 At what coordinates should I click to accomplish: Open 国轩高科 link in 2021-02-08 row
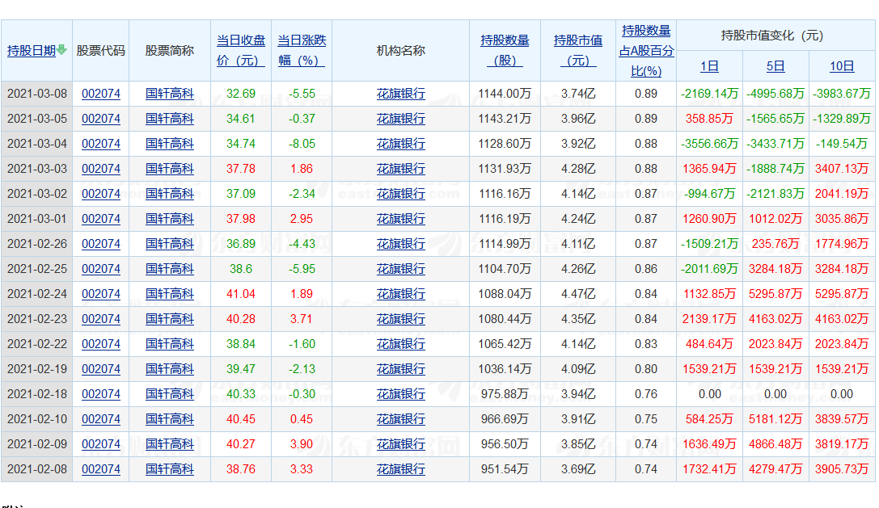170,469
